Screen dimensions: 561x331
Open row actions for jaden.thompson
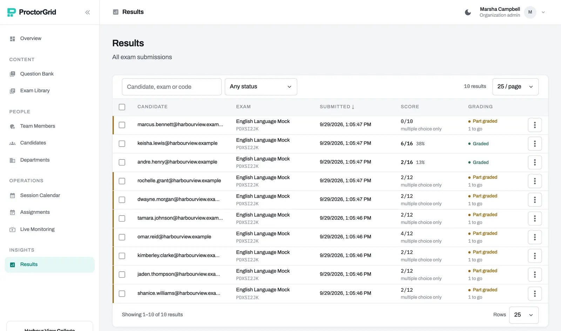point(535,275)
